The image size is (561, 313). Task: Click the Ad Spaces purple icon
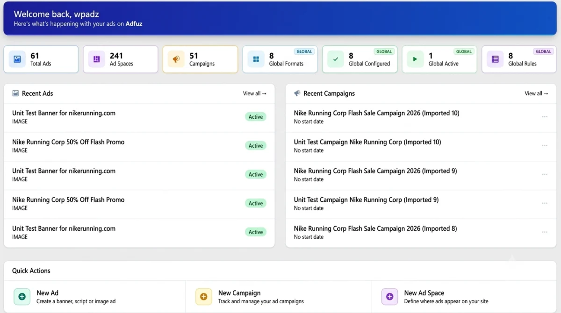coord(97,59)
